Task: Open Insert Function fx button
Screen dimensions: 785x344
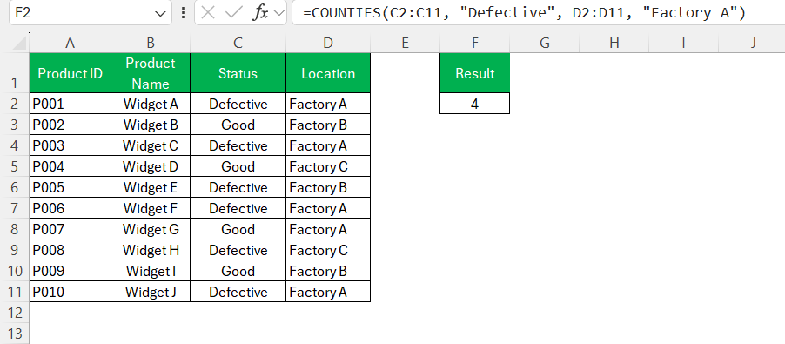Action: click(260, 12)
